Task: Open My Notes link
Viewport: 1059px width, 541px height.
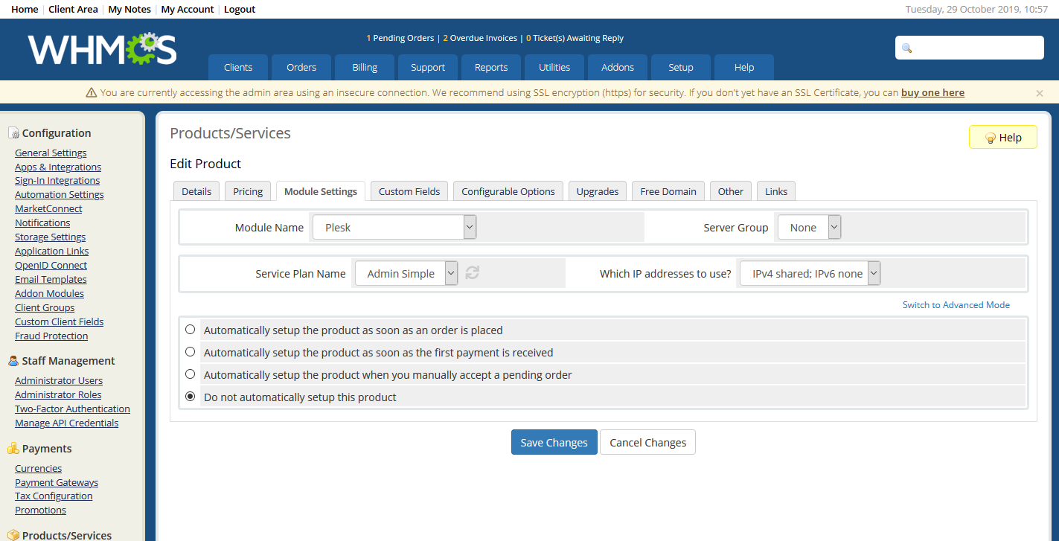Action: coord(129,9)
